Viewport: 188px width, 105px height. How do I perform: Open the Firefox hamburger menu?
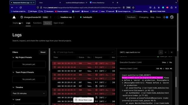[176, 8]
